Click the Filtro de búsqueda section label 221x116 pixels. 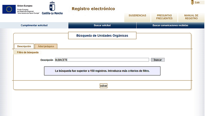coord(28,52)
